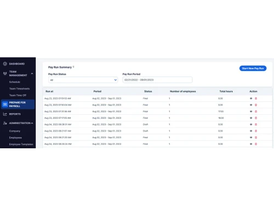
Task: Click the Administration user-gear icon
Action: [5, 123]
